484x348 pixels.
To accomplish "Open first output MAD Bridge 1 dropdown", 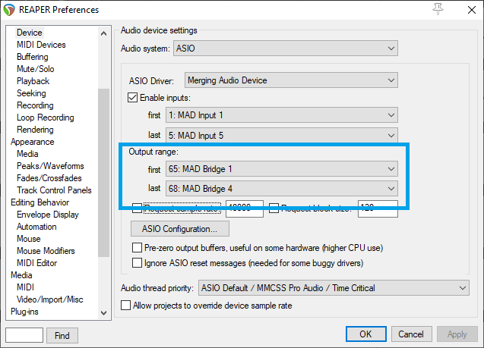I will [281, 169].
